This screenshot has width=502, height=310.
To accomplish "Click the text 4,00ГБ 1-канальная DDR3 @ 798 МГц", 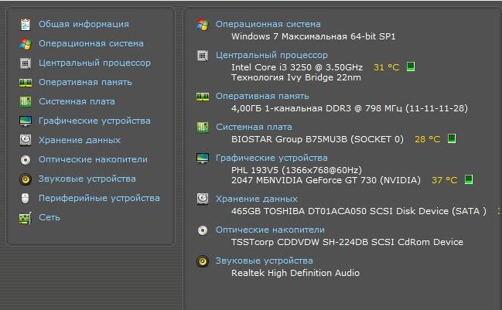I will click(x=316, y=108).
